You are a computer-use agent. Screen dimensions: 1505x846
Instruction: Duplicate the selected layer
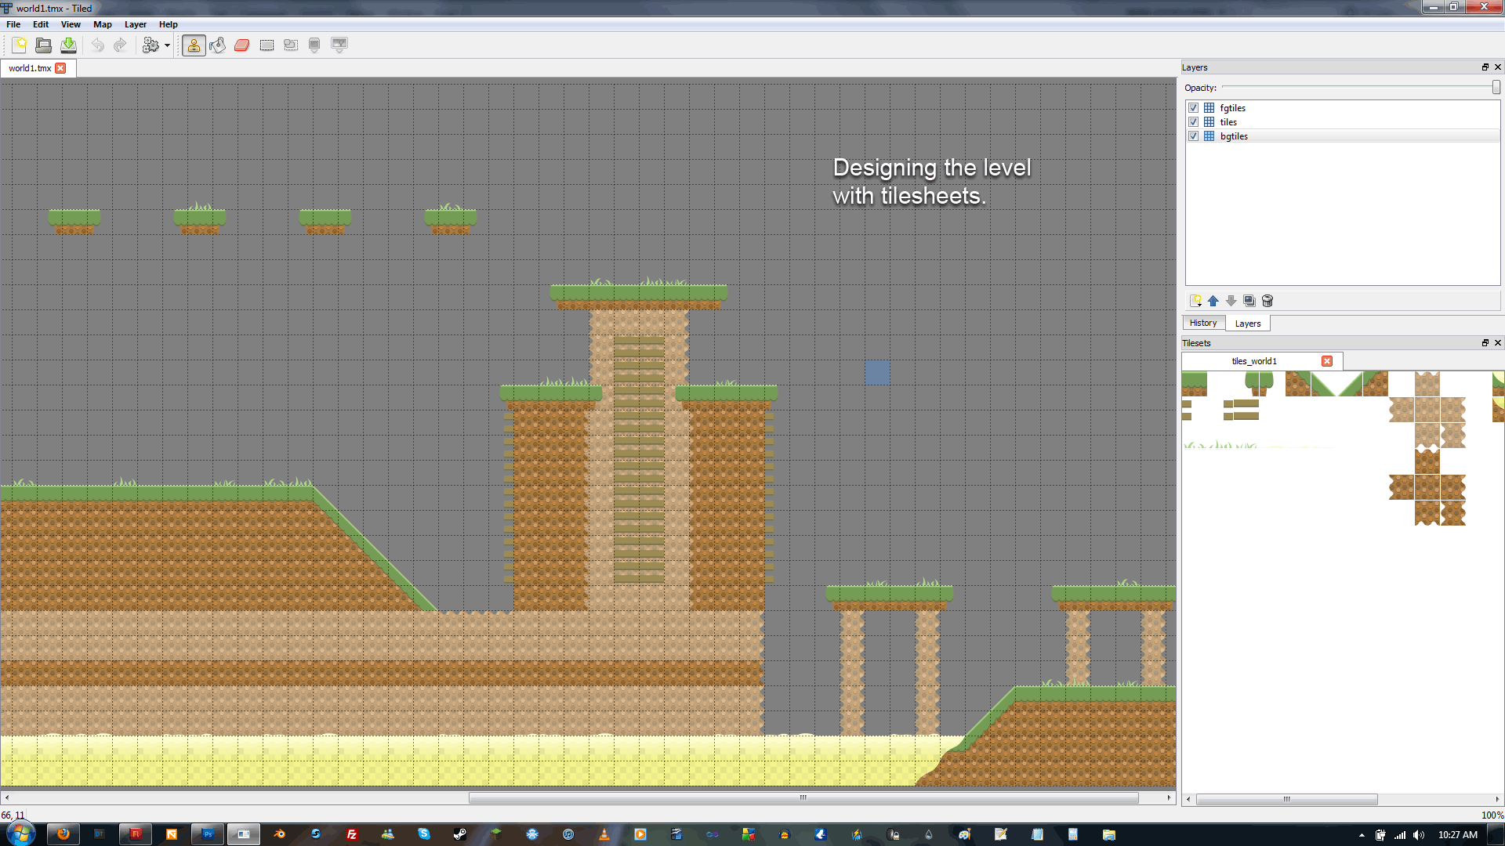tap(1249, 301)
